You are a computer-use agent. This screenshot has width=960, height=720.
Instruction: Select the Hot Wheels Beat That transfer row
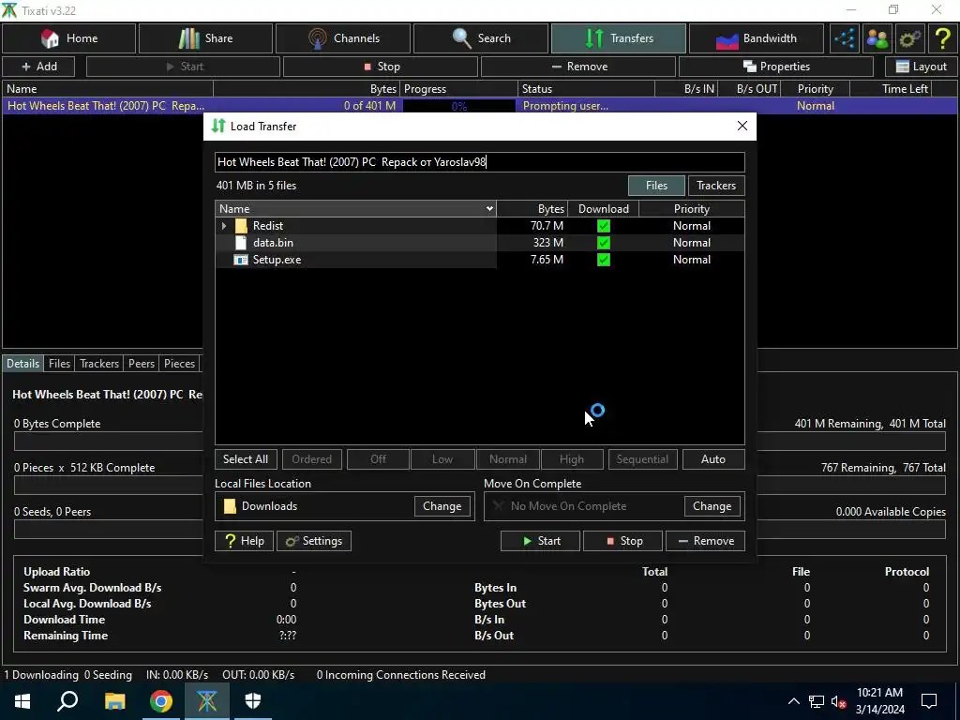(480, 106)
